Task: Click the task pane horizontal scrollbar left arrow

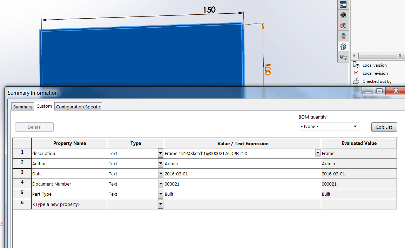Action: [x=354, y=56]
